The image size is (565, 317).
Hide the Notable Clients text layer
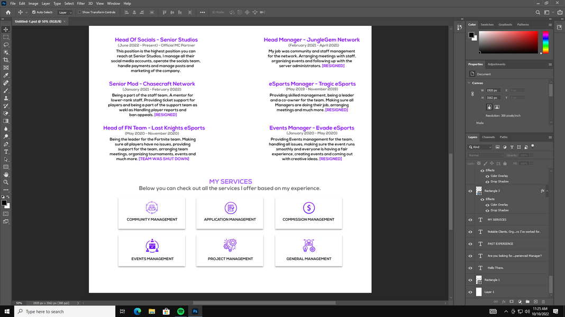470,232
